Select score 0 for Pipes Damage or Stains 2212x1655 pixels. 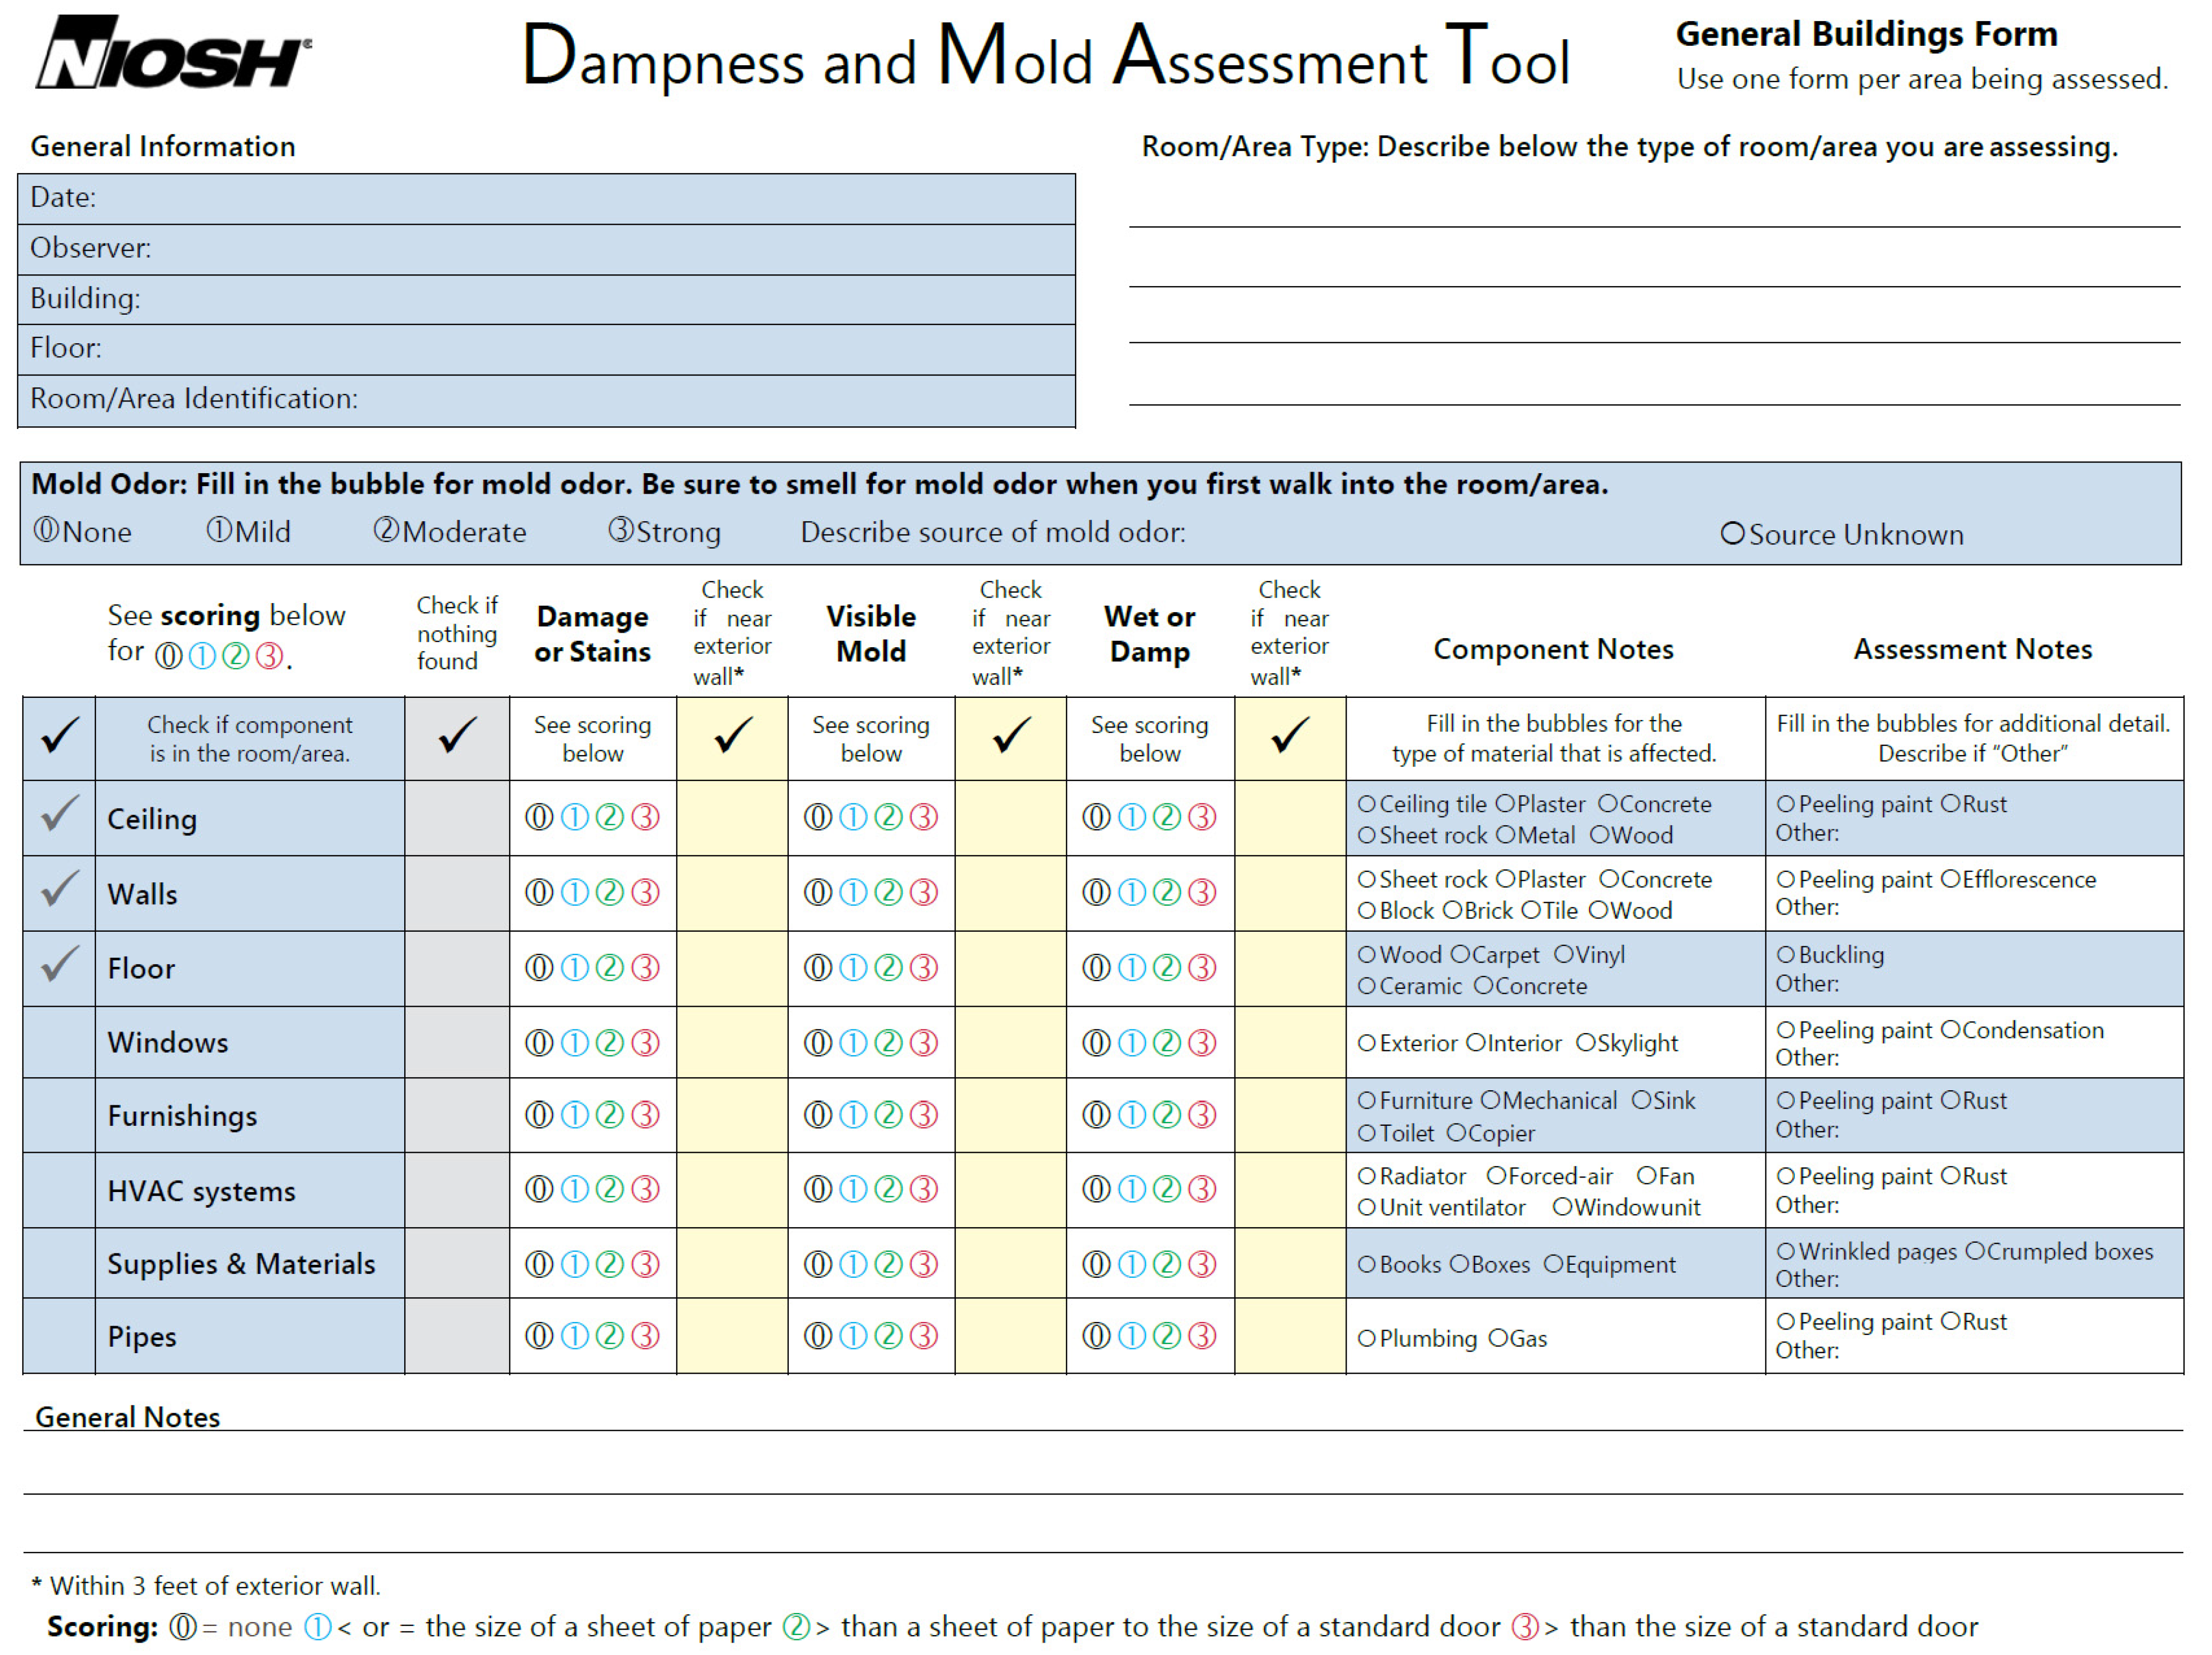[x=539, y=1336]
